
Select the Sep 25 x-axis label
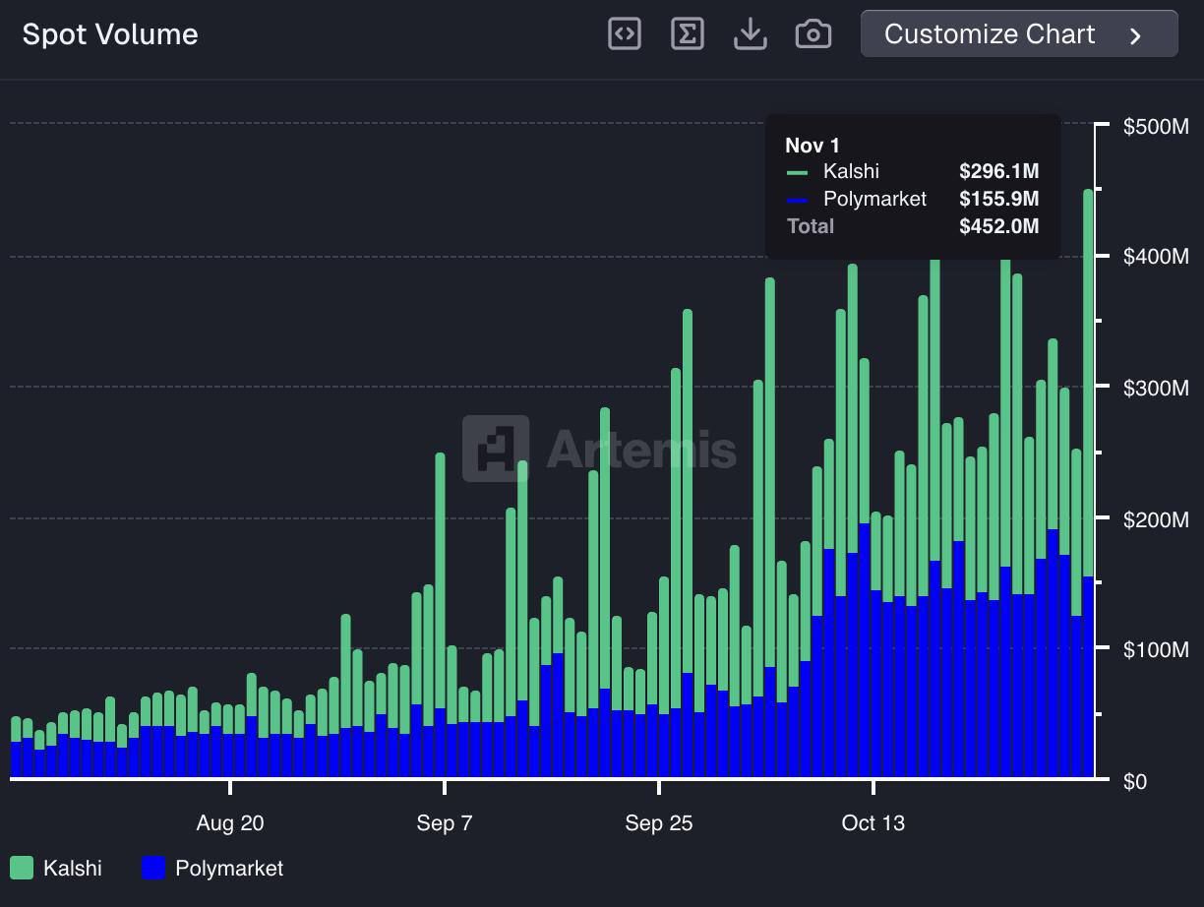659,823
